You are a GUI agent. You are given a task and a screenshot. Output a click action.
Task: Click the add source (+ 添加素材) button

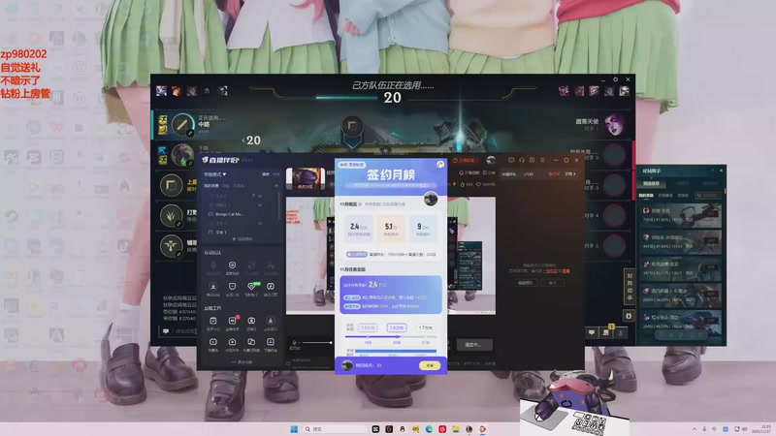point(242,239)
